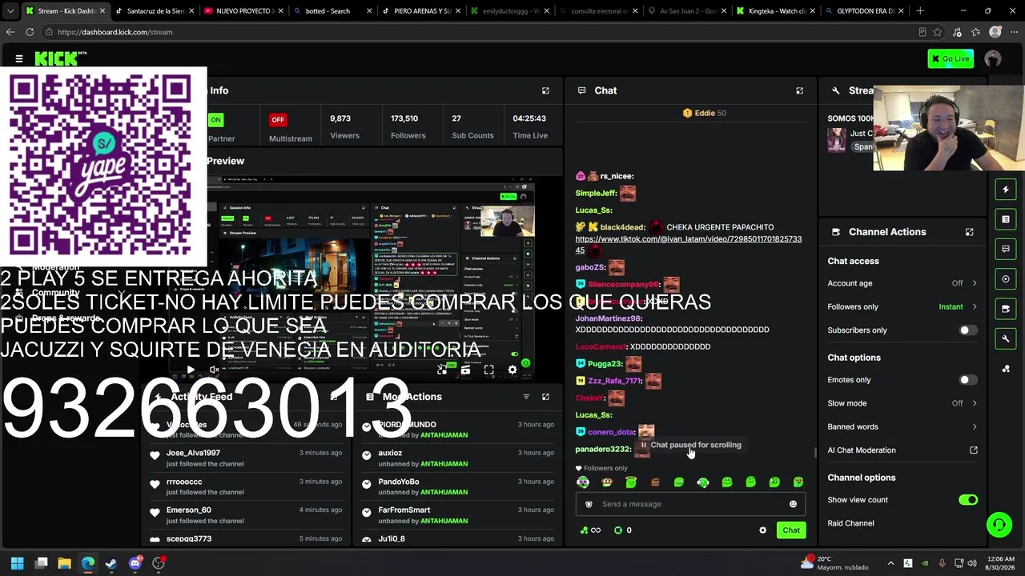Image resolution: width=1025 pixels, height=576 pixels.
Task: Expand the Session Info panel
Action: 545,90
